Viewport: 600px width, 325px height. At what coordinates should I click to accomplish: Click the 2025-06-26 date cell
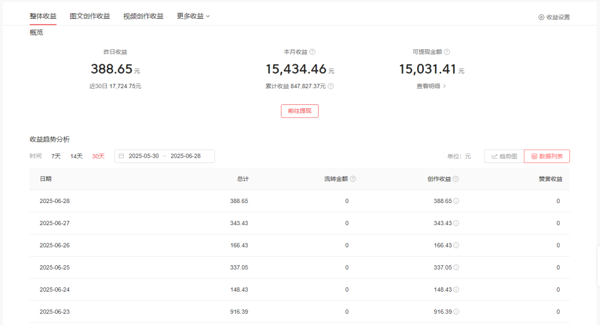(x=54, y=245)
